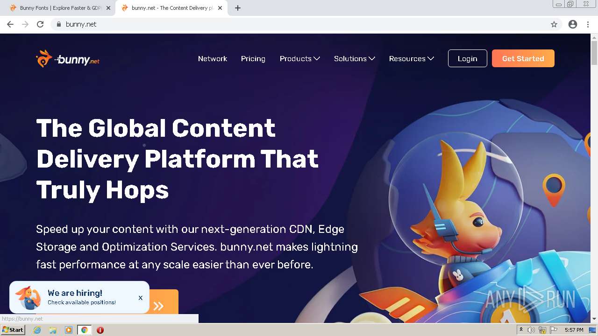Click the taskbar clock 5:57 PM
The height and width of the screenshot is (336, 598).
click(574, 330)
